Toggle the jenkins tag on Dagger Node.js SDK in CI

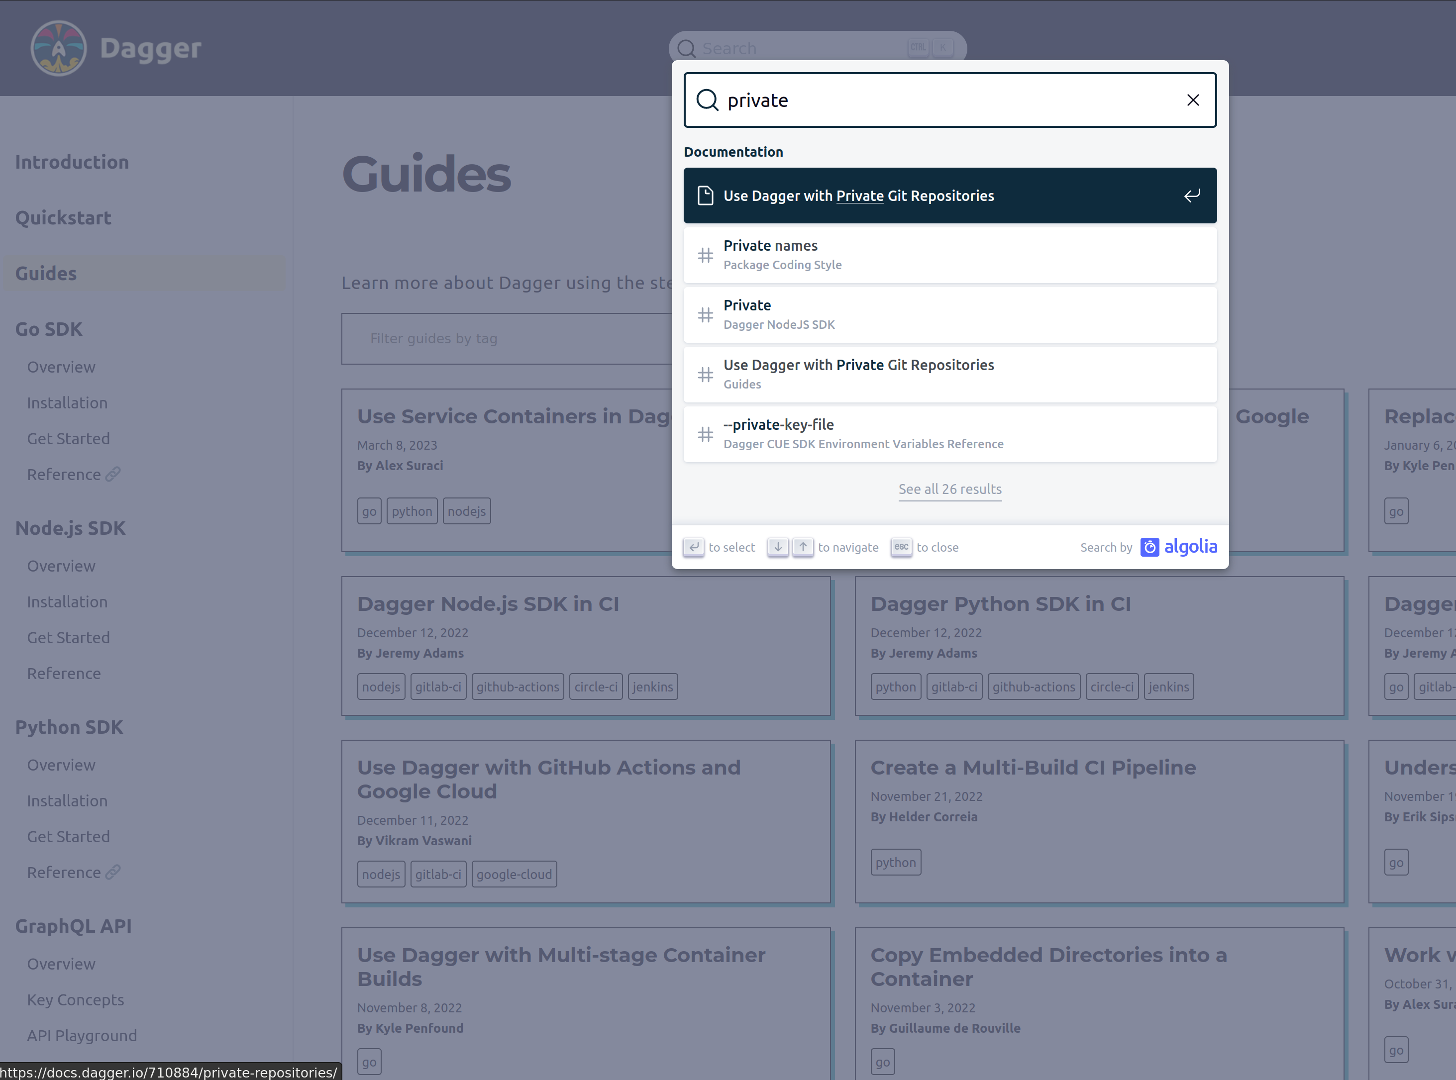[652, 686]
